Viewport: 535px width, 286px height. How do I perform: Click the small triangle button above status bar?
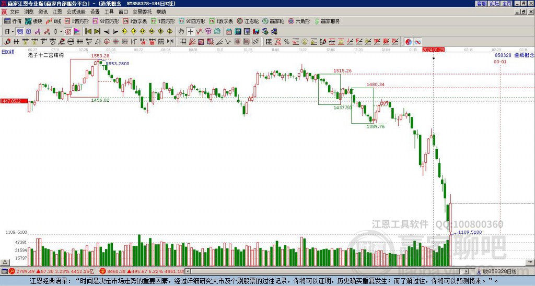point(4,263)
